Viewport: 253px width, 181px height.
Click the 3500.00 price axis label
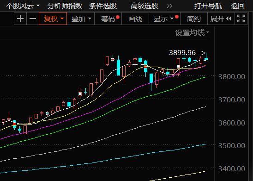(x=232, y=146)
